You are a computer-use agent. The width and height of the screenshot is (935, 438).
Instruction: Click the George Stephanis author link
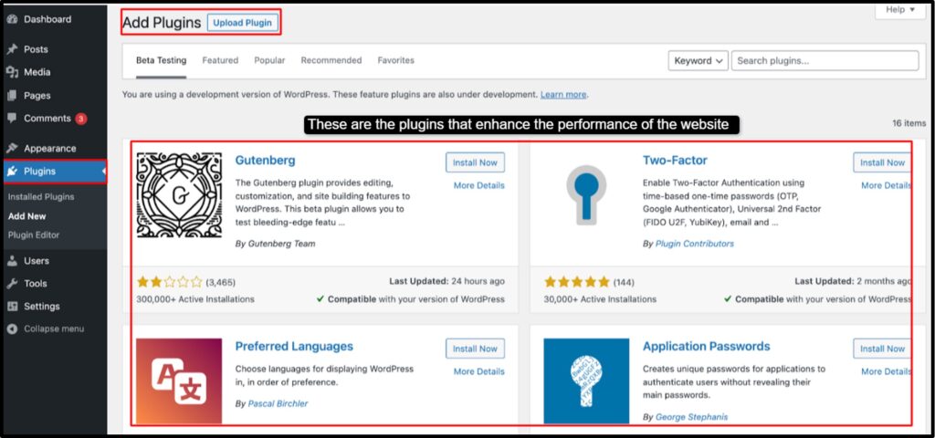[x=692, y=417]
